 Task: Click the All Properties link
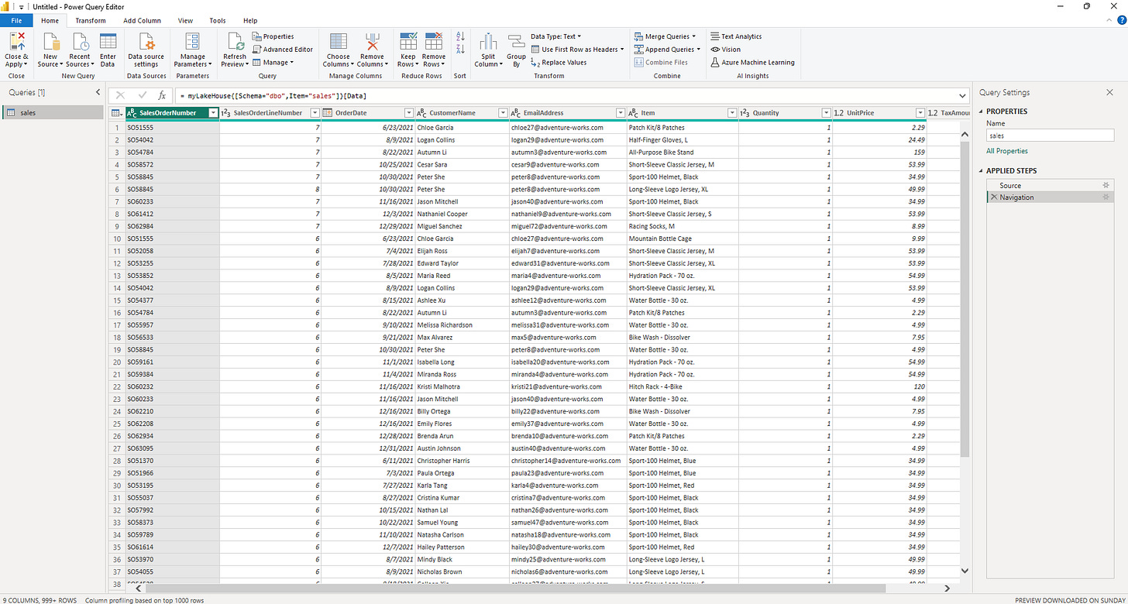tap(1006, 150)
